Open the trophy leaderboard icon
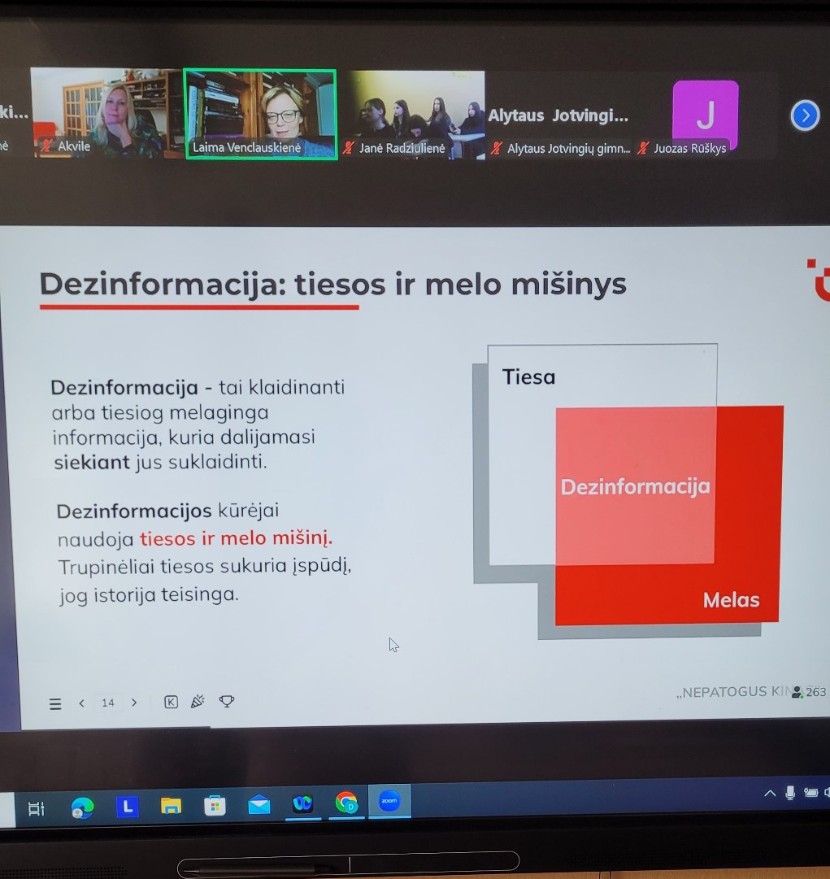 pyautogui.click(x=227, y=701)
